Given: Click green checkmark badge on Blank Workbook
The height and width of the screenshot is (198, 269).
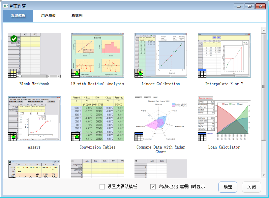Looking at the screenshot, I should pyautogui.click(x=14, y=39).
